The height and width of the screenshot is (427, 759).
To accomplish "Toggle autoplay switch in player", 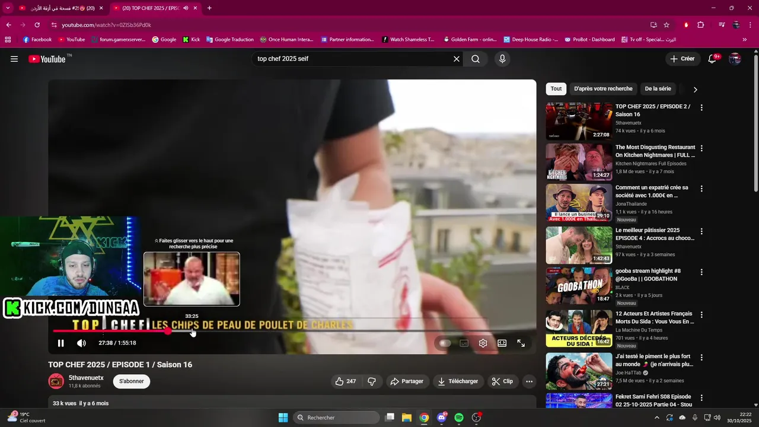I will (x=445, y=343).
